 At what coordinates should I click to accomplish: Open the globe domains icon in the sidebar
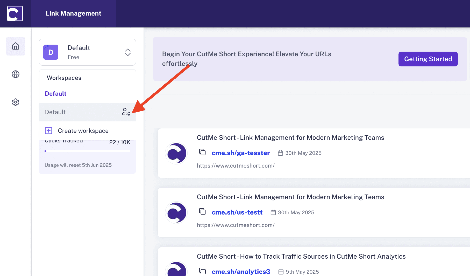(x=16, y=74)
